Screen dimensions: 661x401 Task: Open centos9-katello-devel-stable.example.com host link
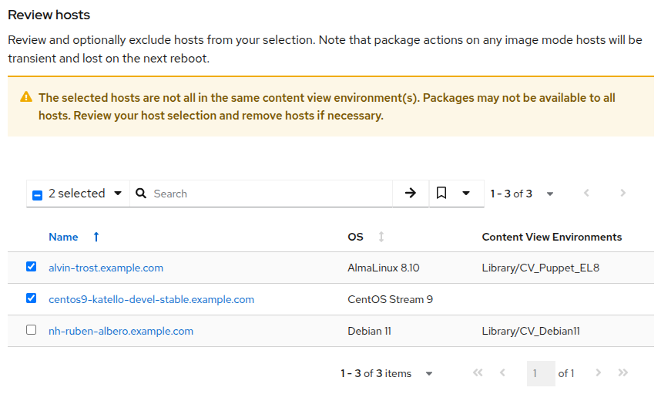151,299
